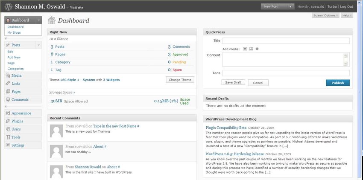Open the 3 Widgets link
This screenshot has height=180, width=363.
click(111, 80)
